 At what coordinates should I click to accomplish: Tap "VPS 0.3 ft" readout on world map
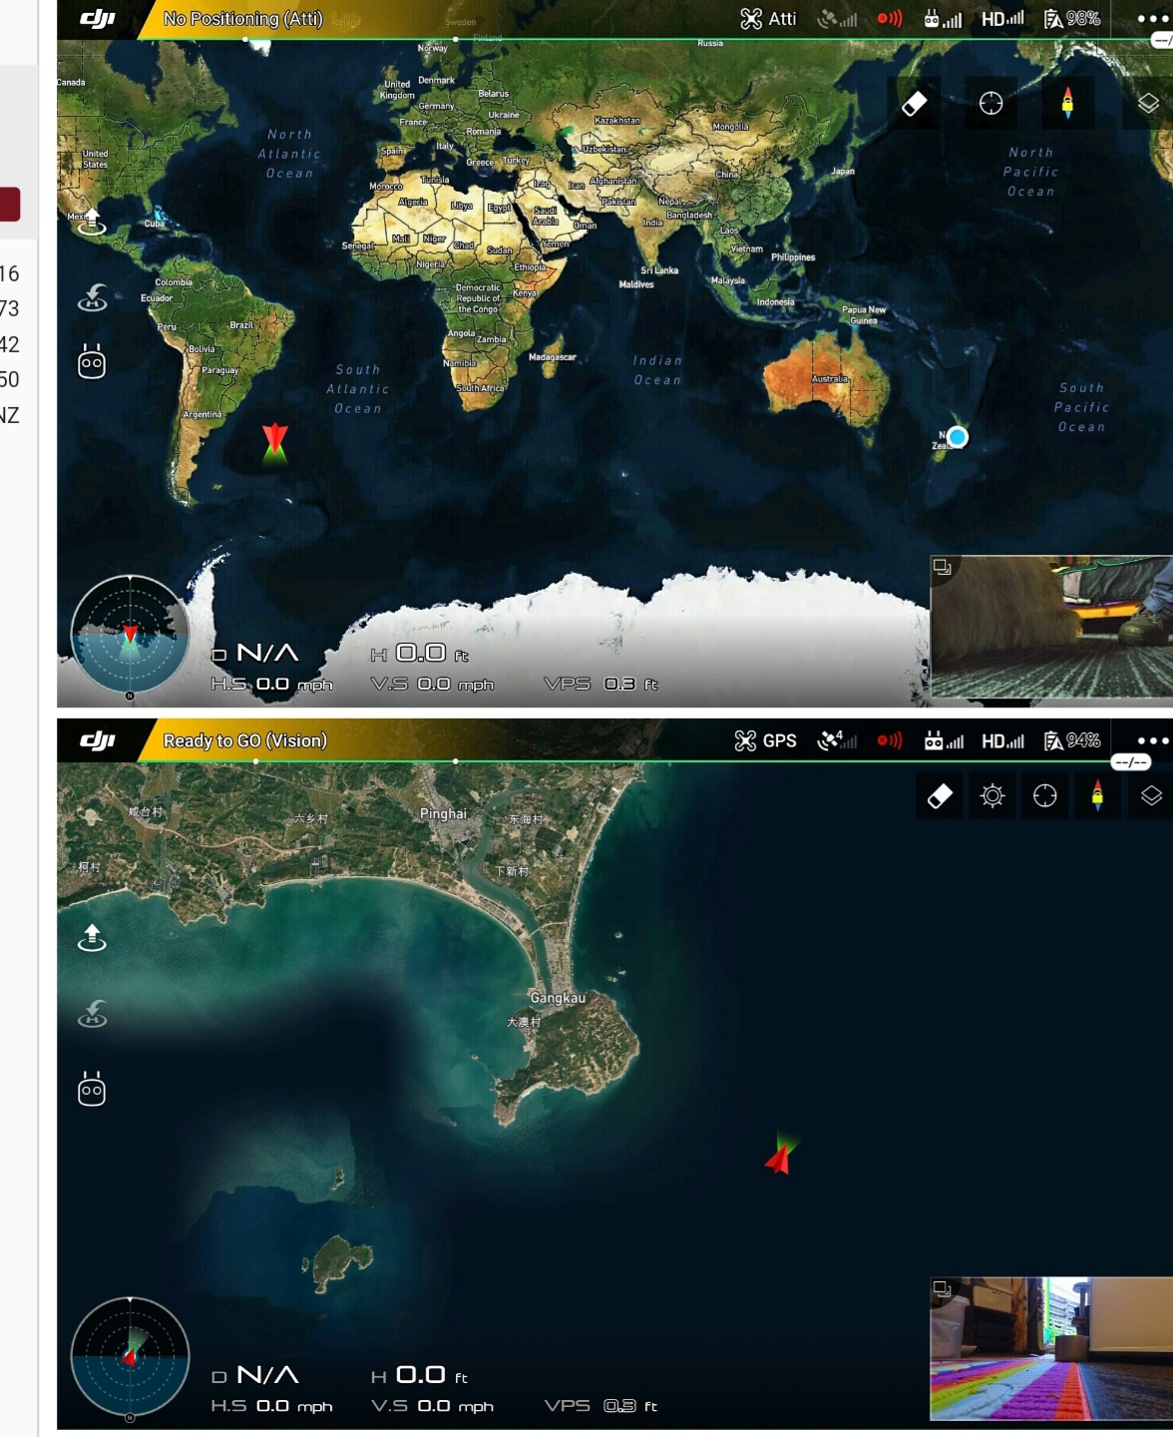[601, 684]
